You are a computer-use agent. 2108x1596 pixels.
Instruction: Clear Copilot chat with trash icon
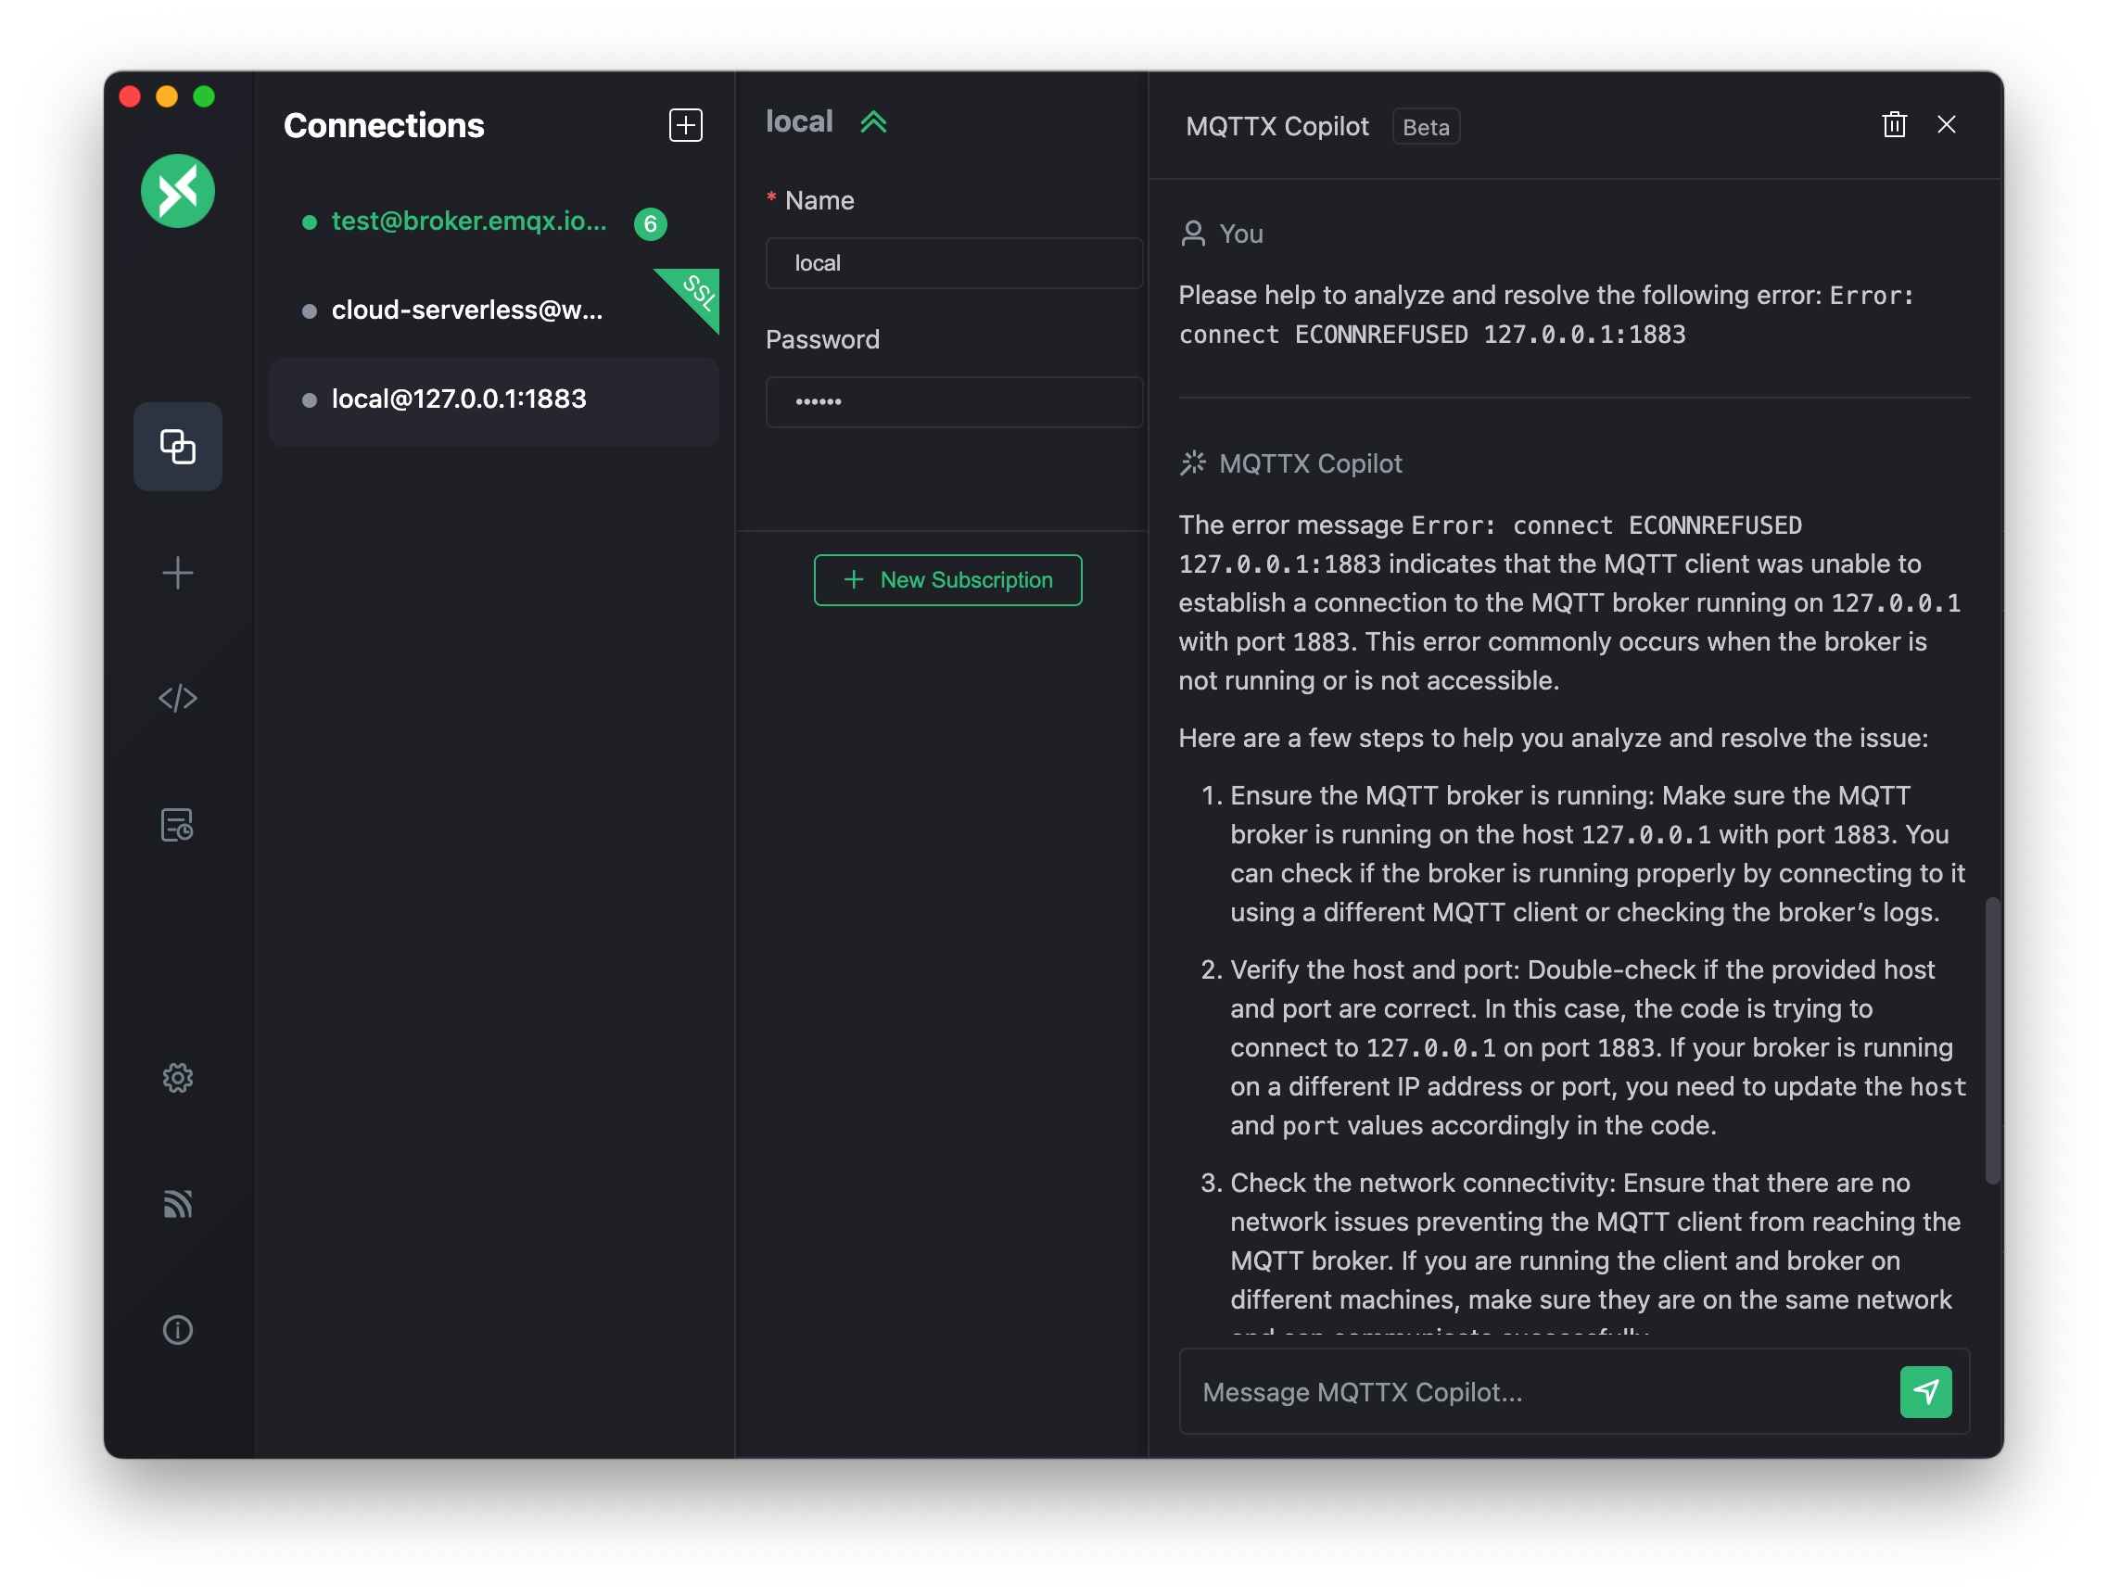[1894, 125]
